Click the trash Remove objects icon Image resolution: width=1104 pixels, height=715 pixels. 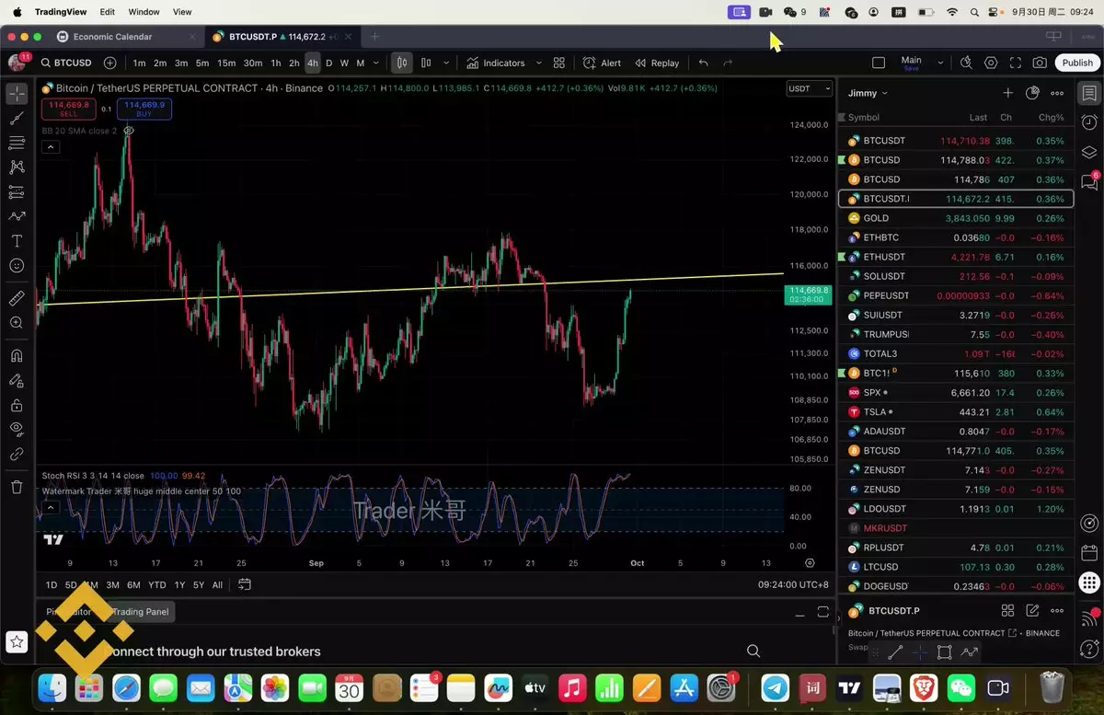click(x=17, y=487)
